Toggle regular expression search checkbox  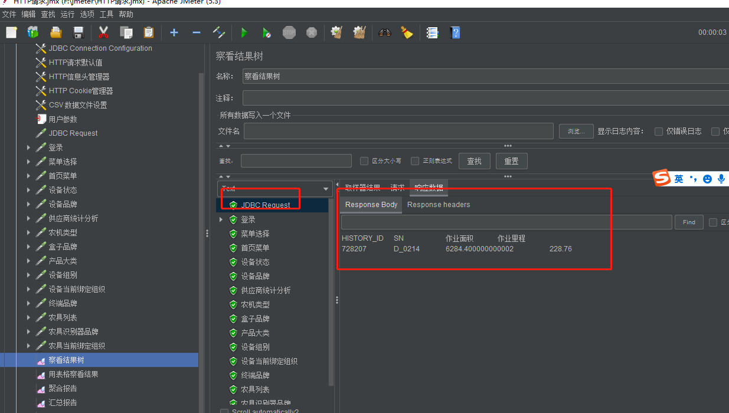(415, 161)
